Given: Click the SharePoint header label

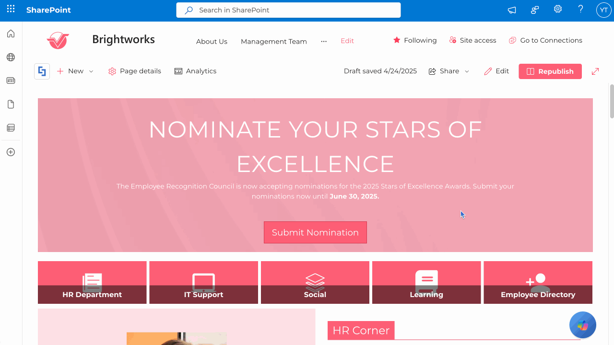Looking at the screenshot, I should click(x=48, y=10).
